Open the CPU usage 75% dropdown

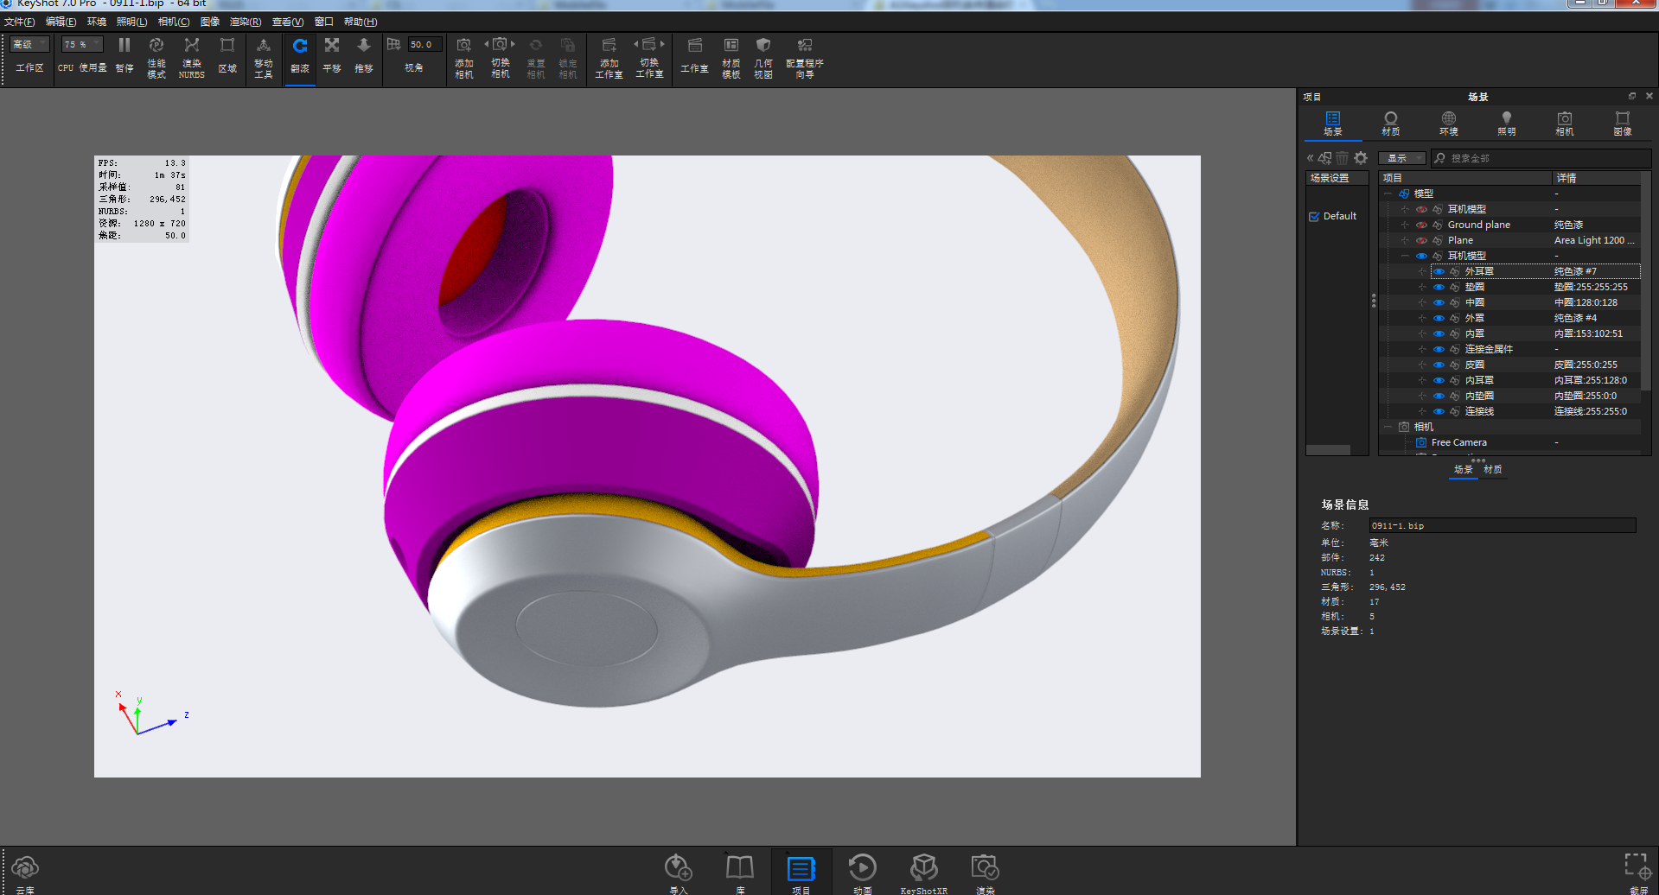pos(82,44)
